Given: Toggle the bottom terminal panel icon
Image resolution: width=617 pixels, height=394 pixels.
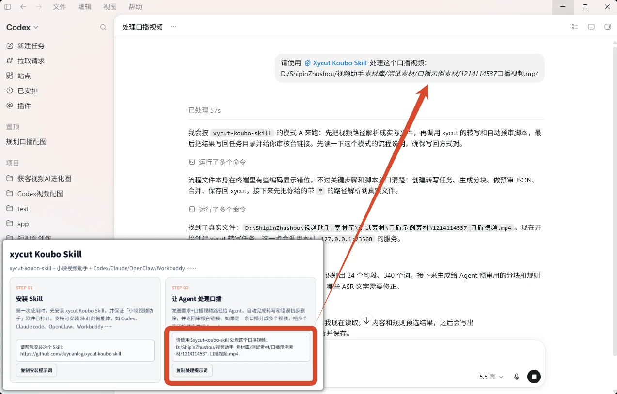Looking at the screenshot, I should pyautogui.click(x=591, y=27).
